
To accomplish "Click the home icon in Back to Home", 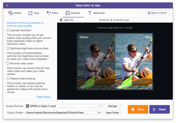I will [149, 13].
